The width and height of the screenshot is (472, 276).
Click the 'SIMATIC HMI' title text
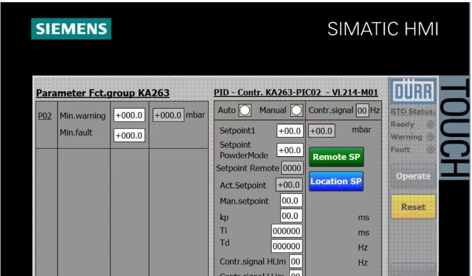point(383,29)
